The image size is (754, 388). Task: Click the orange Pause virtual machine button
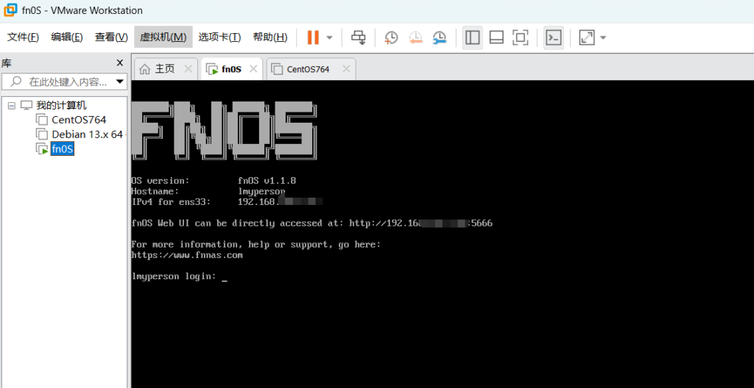pos(313,37)
